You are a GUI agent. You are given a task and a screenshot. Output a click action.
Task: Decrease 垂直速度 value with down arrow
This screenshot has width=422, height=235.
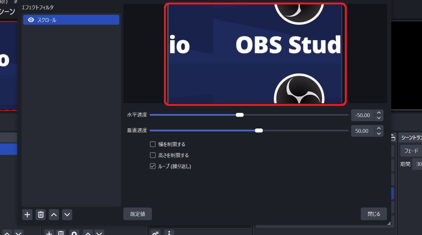(379, 134)
